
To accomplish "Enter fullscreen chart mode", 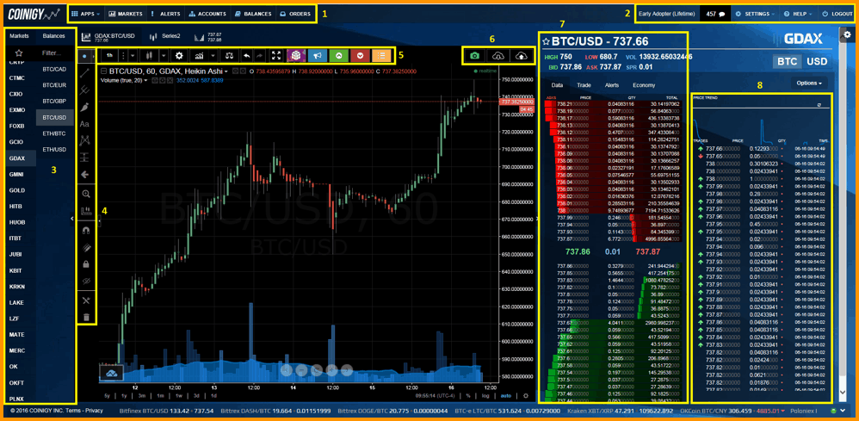I will pos(276,55).
